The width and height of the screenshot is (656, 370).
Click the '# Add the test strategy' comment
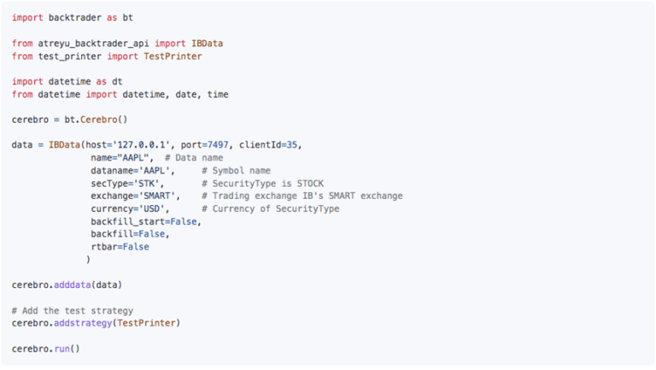[x=73, y=310]
